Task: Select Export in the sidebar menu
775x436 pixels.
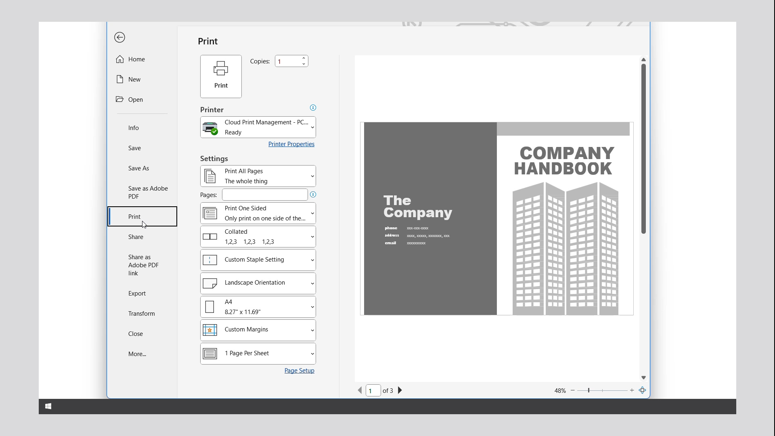Action: pos(137,293)
